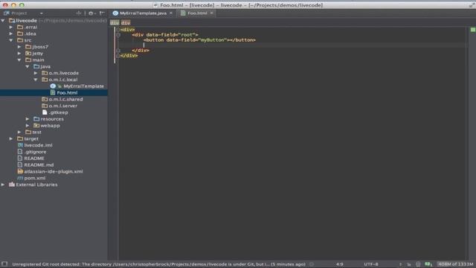Toggle fold marker beside the first div tag
476x268 pixels.
(x=118, y=30)
